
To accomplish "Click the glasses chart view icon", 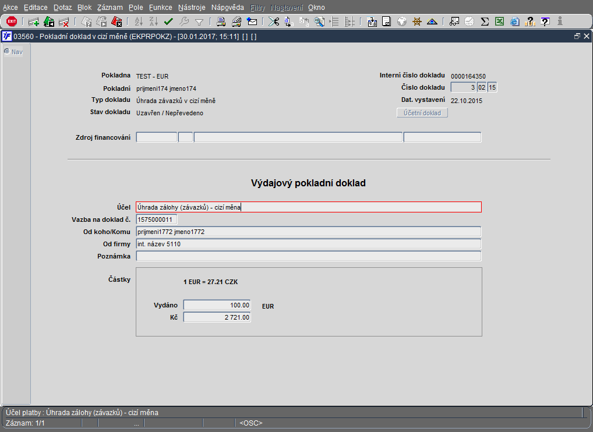I will click(454, 22).
